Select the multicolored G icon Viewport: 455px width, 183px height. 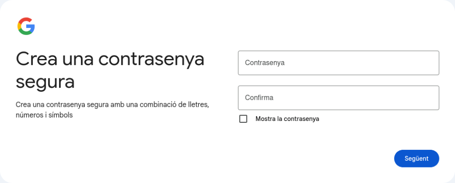point(26,27)
